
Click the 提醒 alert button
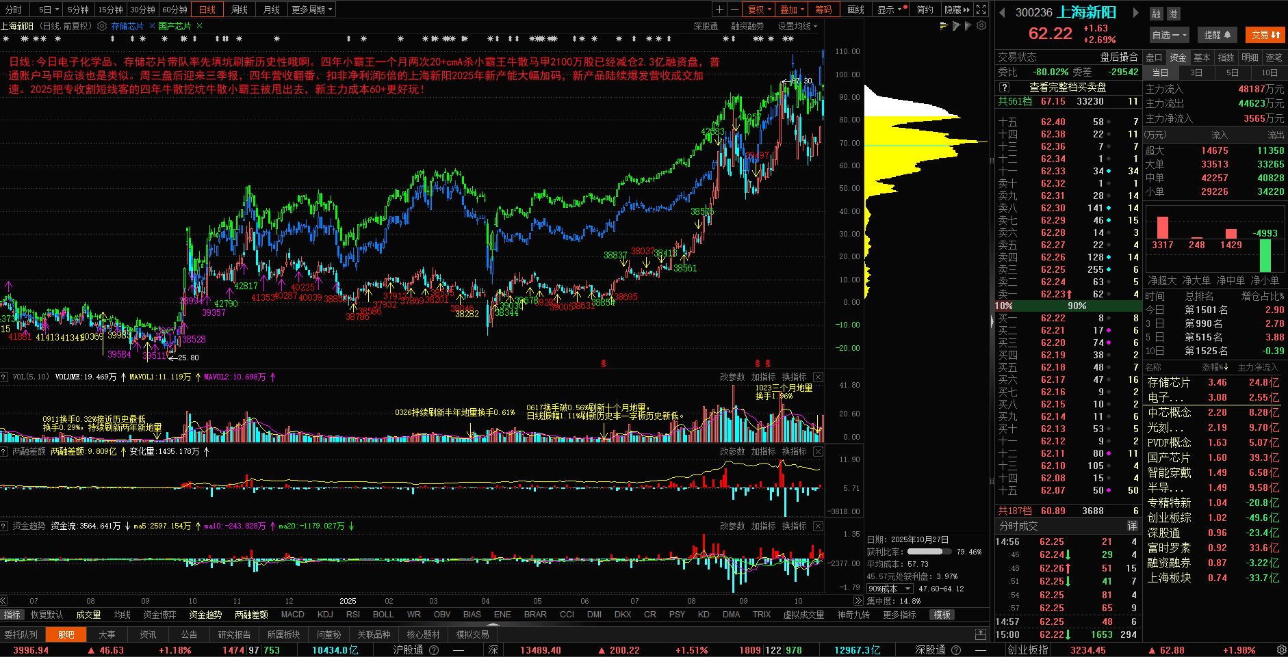point(1218,35)
